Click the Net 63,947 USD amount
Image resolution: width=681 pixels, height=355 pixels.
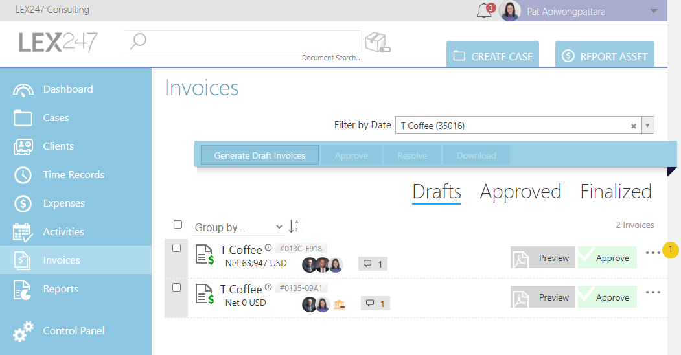pyautogui.click(x=256, y=263)
